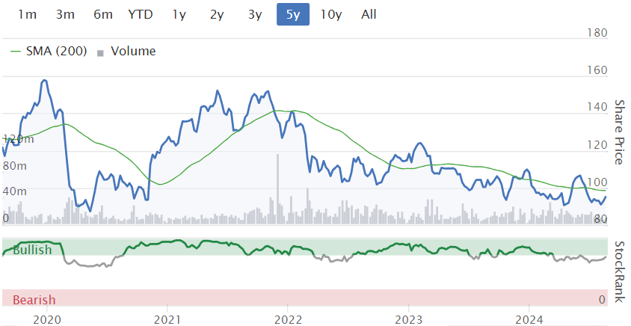Show All available price history
Screen dimensions: 631x326
[x=369, y=14]
